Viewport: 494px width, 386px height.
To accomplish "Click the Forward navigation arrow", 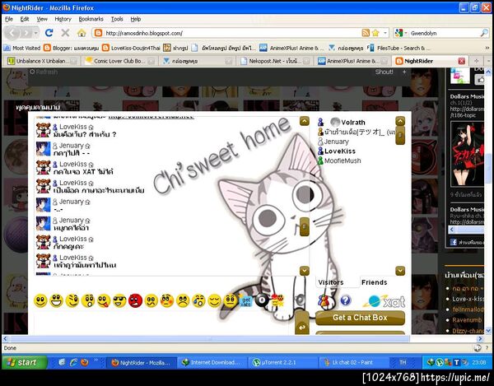I will click(26, 33).
